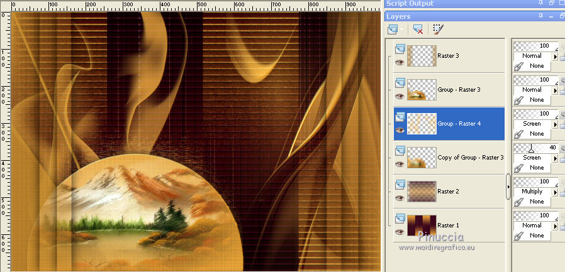The height and width of the screenshot is (272, 565).
Task: Click the Edit Selection icon
Action: coord(438,29)
